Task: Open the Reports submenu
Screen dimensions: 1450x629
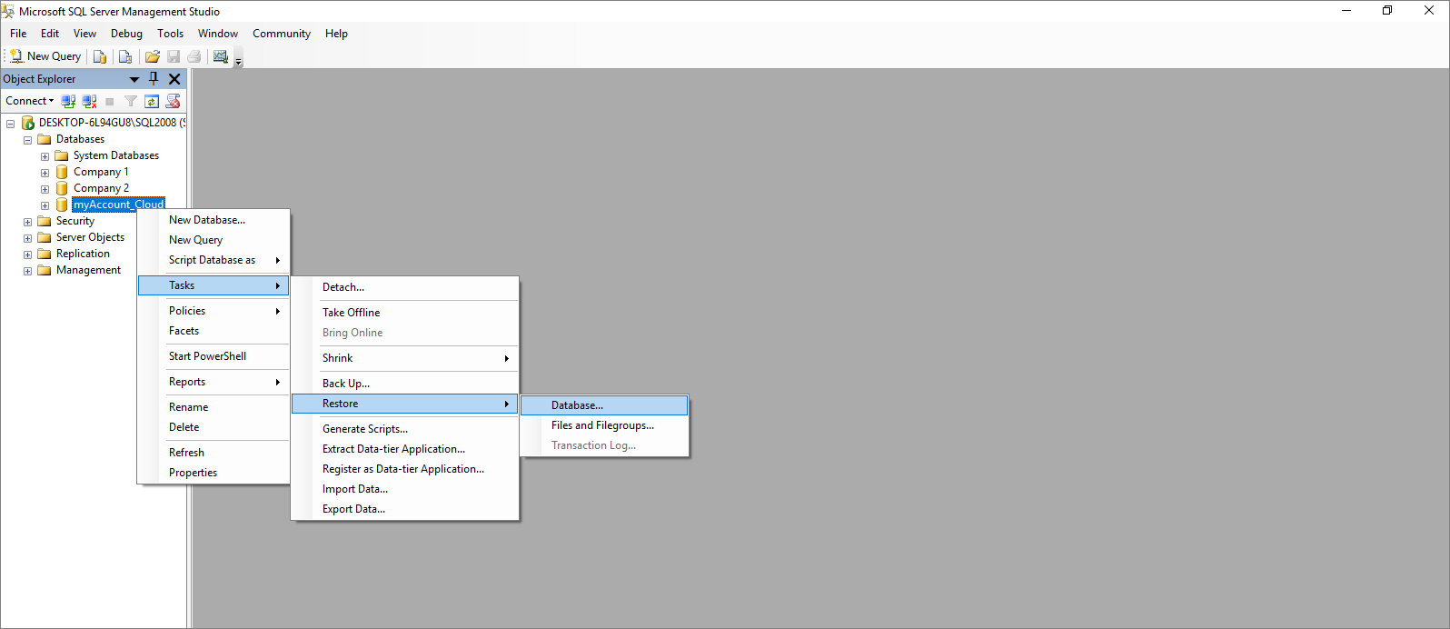Action: coord(214,382)
